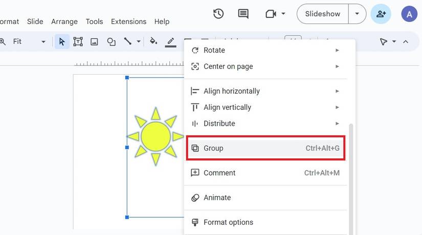Open the account avatar A
This screenshot has width=422, height=235.
coord(409,14)
